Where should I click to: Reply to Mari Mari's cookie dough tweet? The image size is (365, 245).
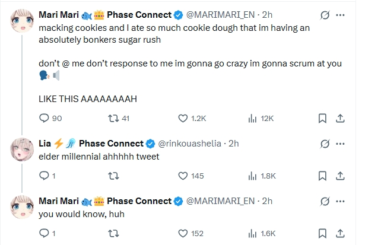[x=43, y=118]
